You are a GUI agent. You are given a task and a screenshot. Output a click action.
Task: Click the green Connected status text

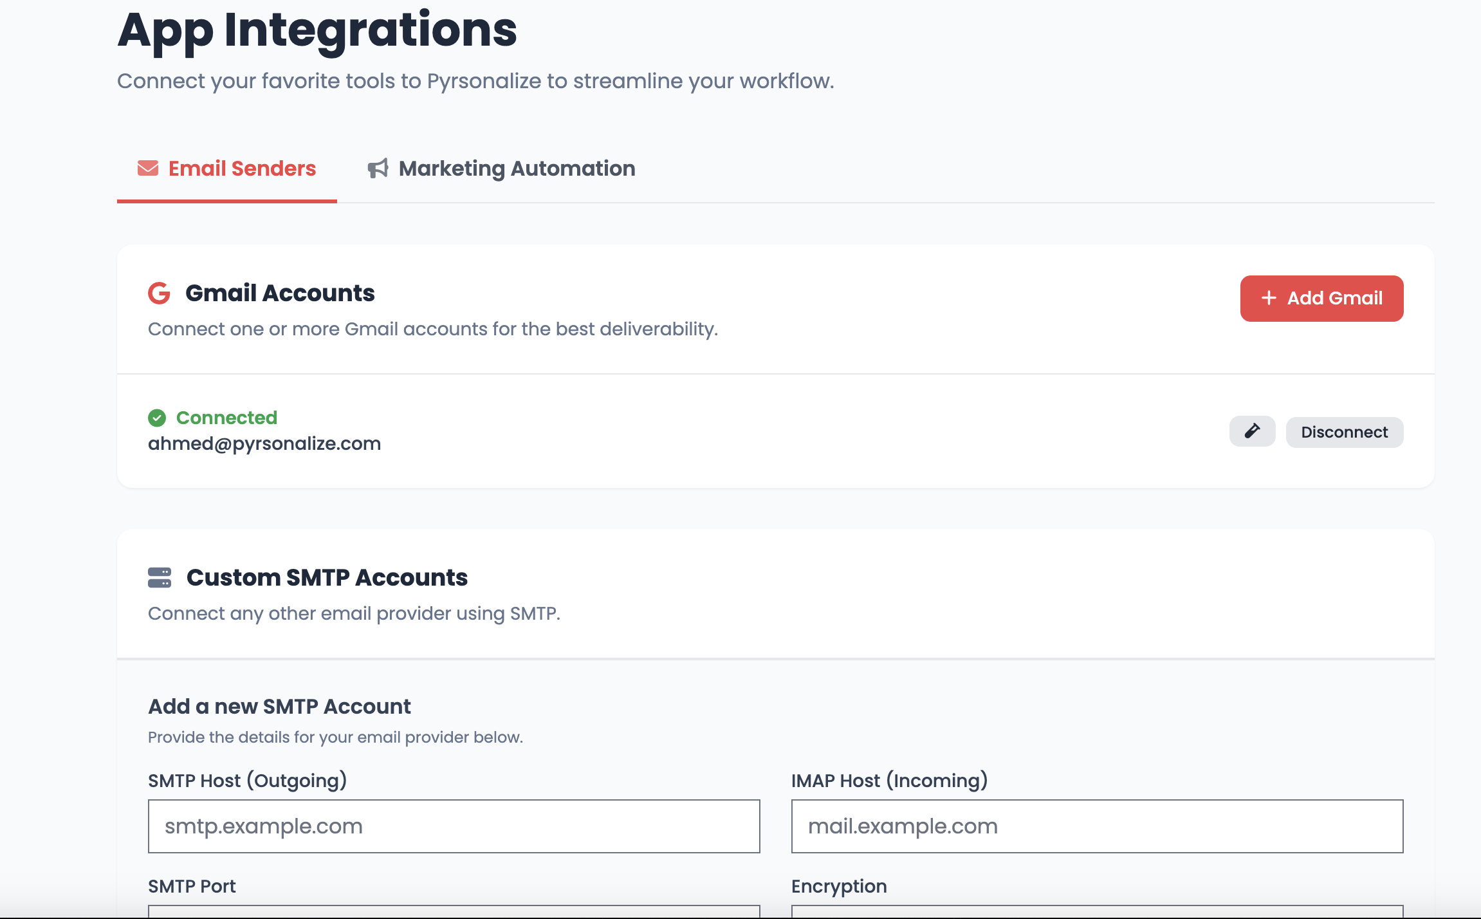point(226,418)
